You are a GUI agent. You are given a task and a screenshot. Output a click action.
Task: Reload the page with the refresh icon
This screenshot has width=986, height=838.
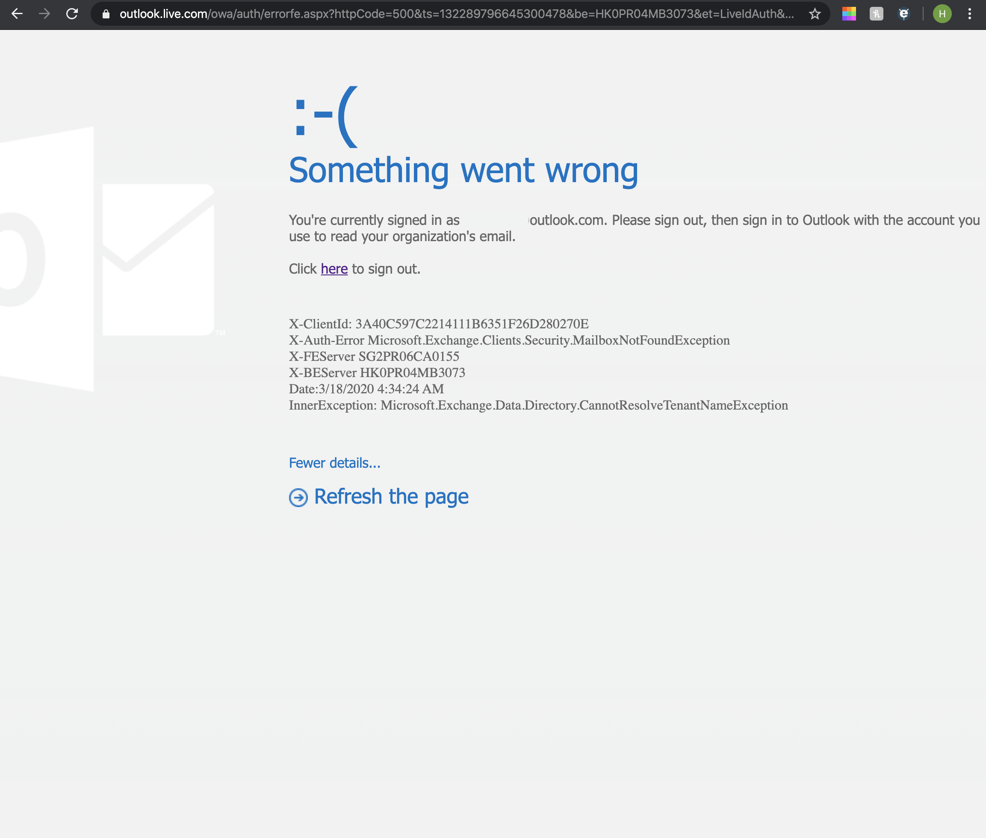coord(72,14)
